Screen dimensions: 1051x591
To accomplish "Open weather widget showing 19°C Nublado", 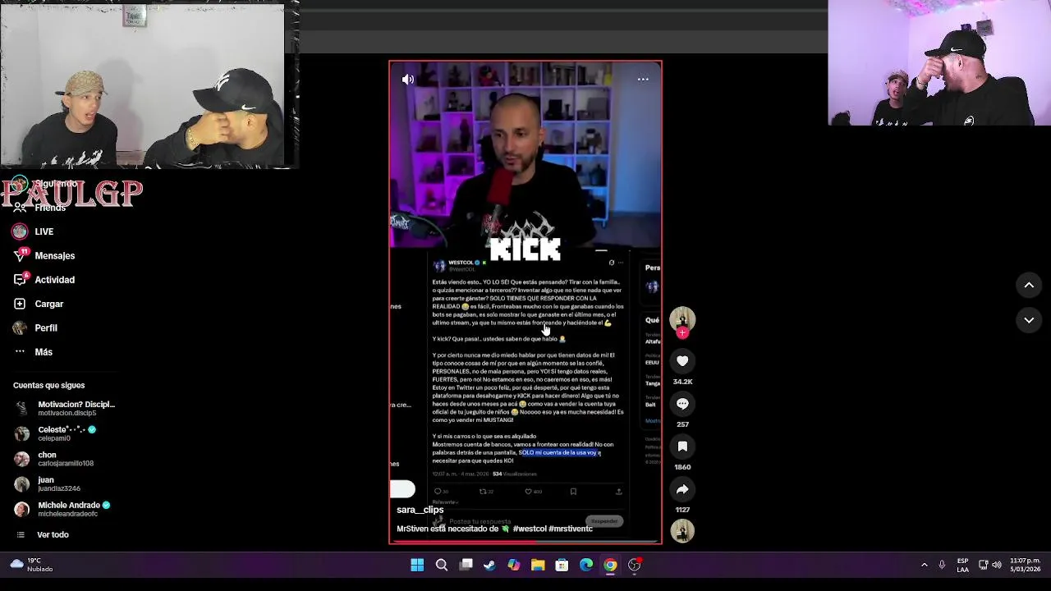I will pos(31,565).
